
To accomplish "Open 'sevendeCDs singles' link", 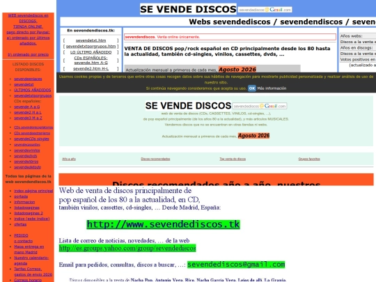I will [31, 139].
